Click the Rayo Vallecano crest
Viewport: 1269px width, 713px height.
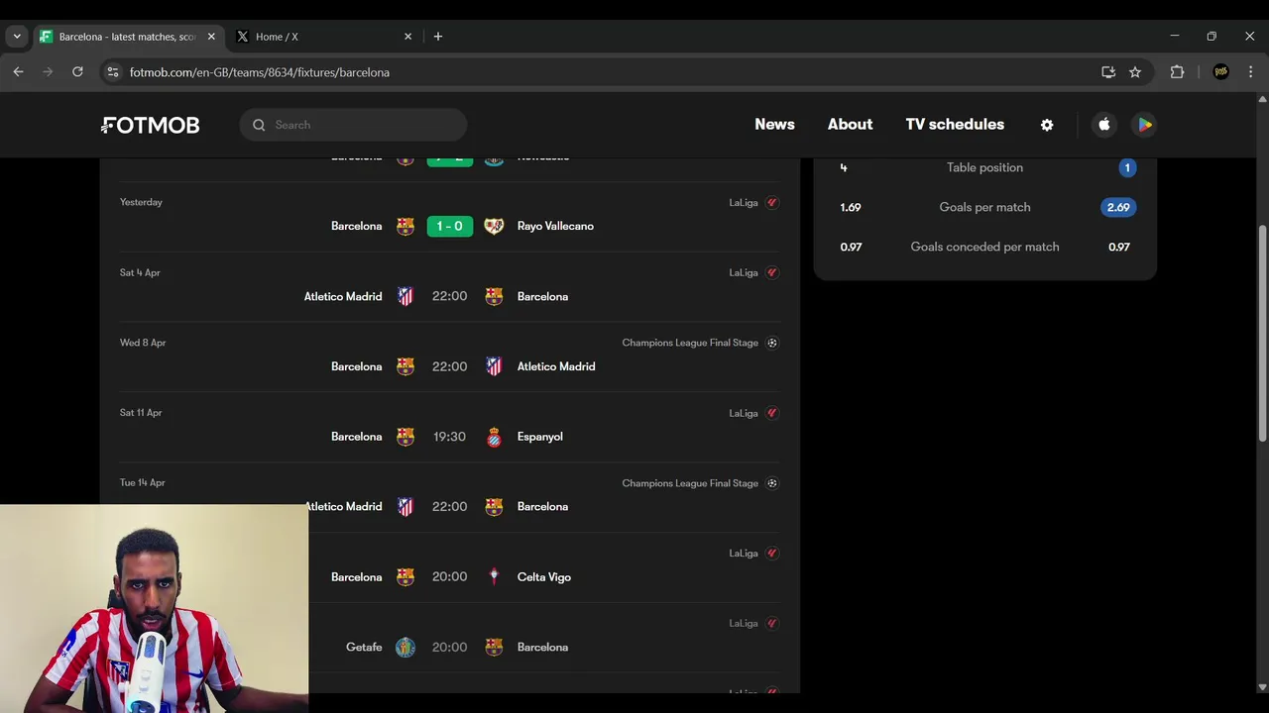(494, 226)
